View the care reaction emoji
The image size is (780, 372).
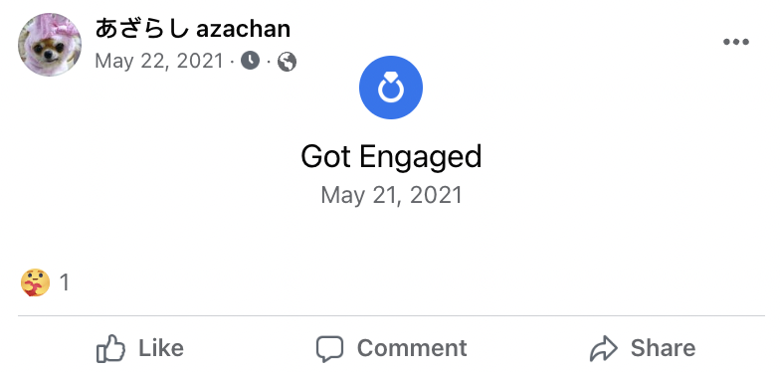[x=35, y=282]
